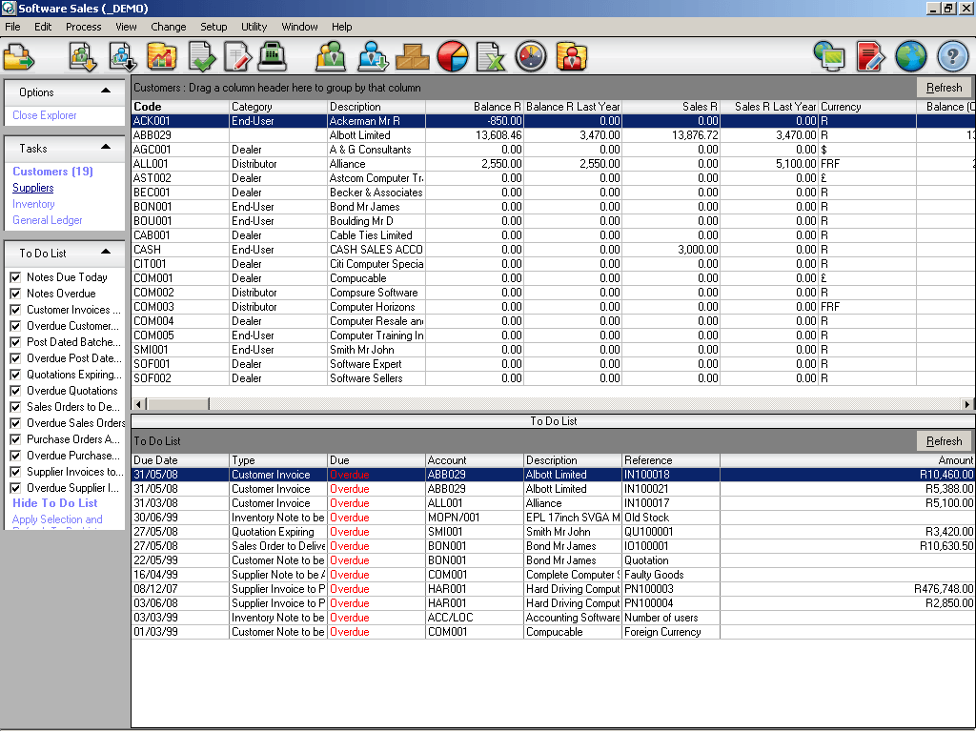
Task: Collapse the Options panel
Action: [106, 91]
